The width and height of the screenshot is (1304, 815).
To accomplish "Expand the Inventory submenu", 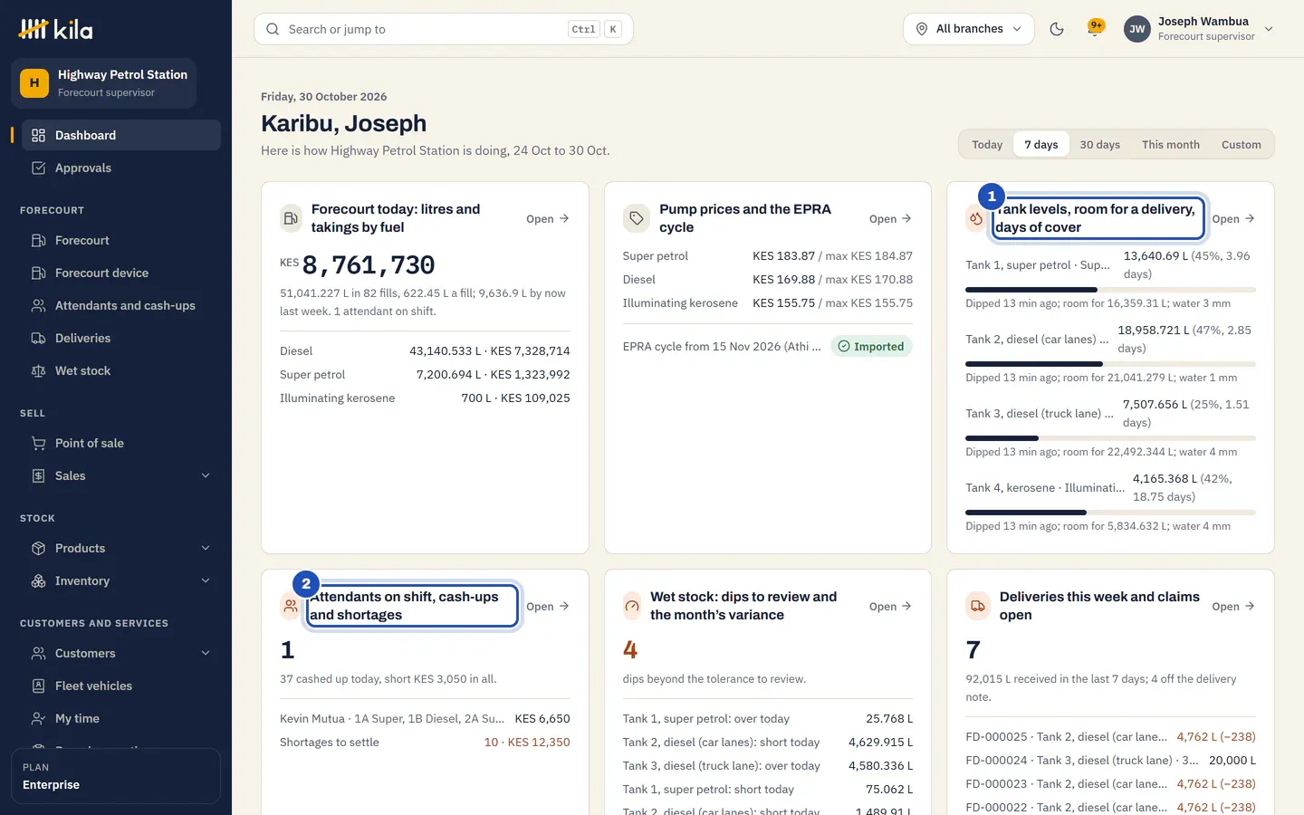I will tap(206, 580).
